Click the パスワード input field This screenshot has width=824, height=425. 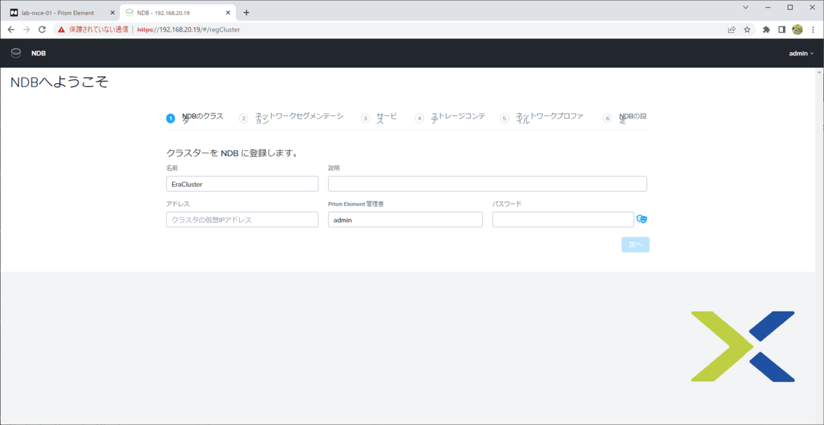(563, 220)
